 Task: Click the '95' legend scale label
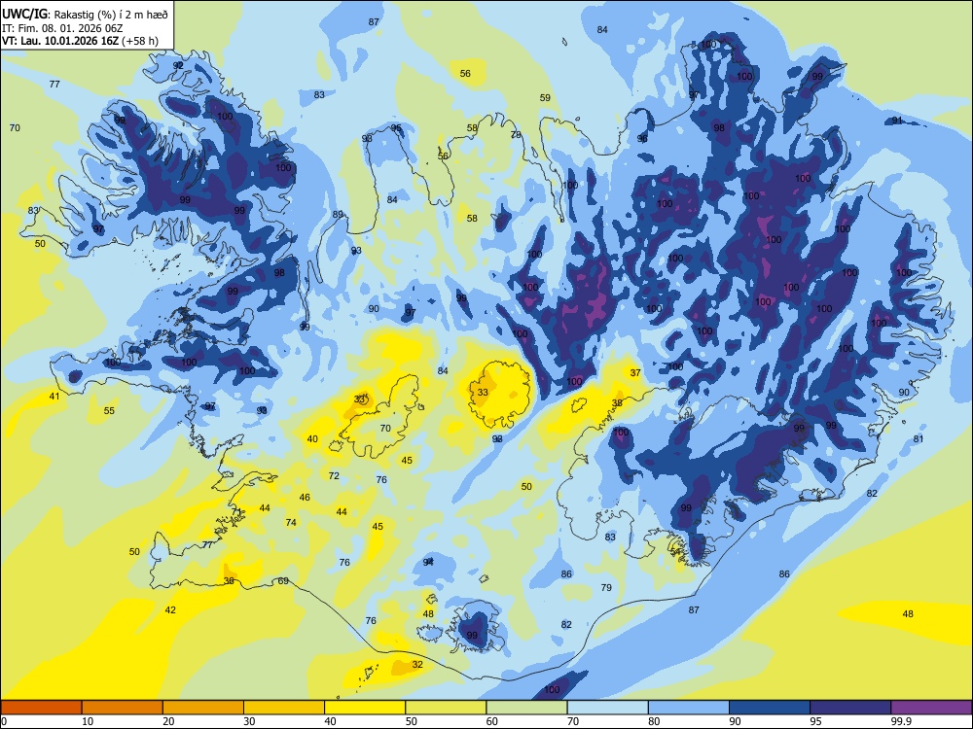816,721
